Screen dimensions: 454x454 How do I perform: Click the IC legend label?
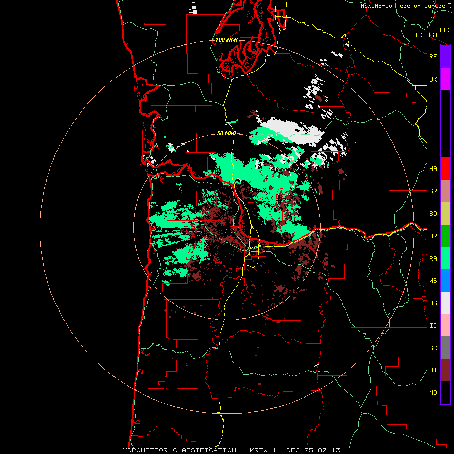[x=433, y=326]
